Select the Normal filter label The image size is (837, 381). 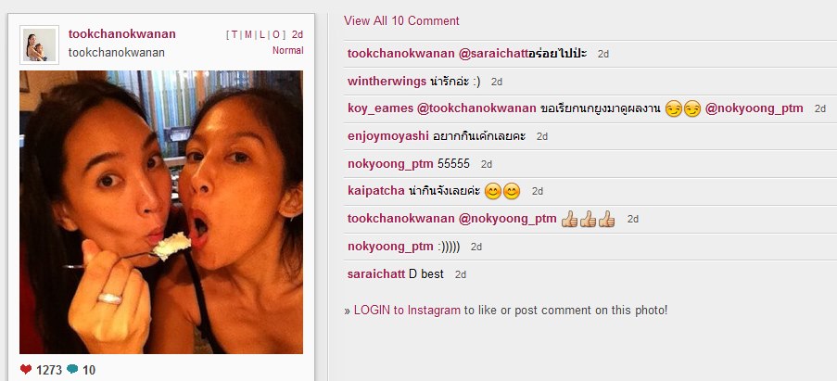click(x=287, y=51)
